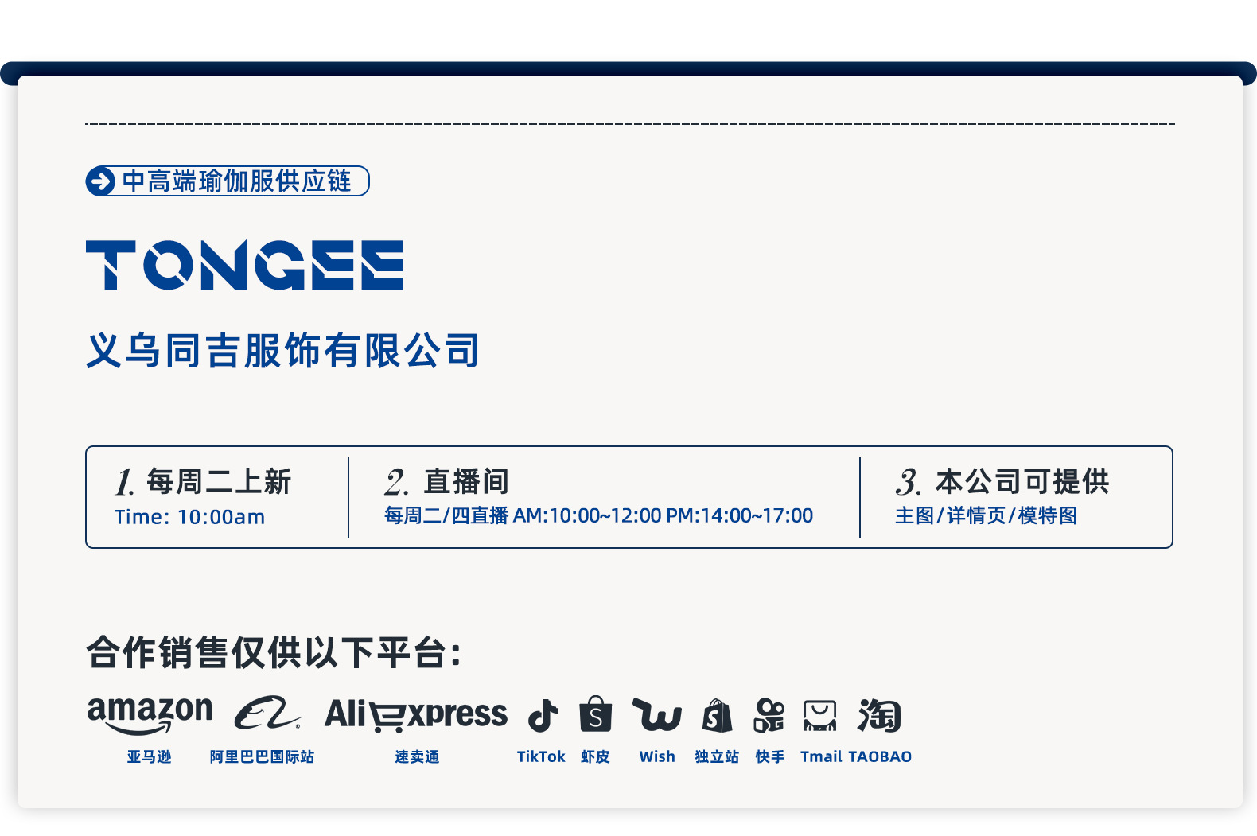Click the arrow circle in the yoga supply badge
The height and width of the screenshot is (836, 1257).
pyautogui.click(x=101, y=181)
